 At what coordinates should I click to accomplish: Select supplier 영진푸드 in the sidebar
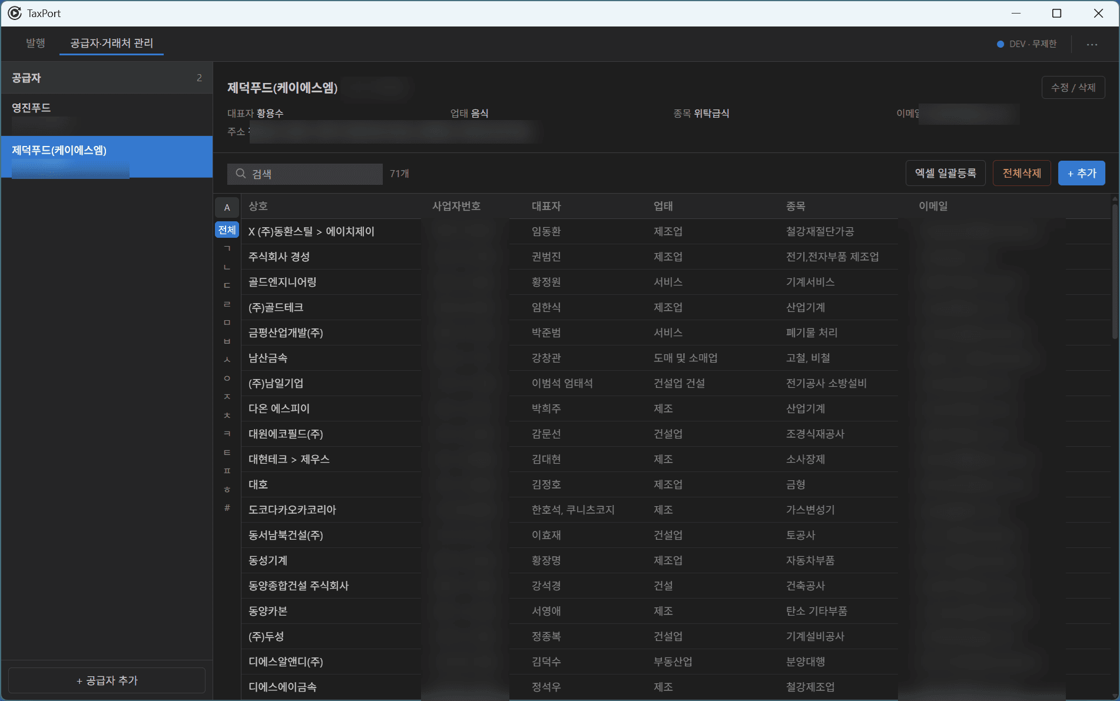pyautogui.click(x=107, y=115)
